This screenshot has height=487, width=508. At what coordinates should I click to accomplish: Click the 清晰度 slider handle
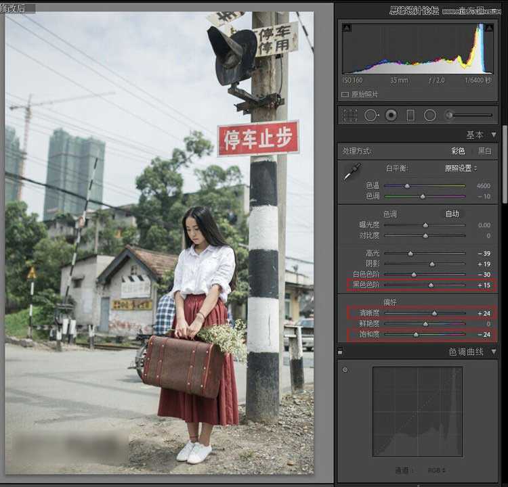[x=434, y=314]
